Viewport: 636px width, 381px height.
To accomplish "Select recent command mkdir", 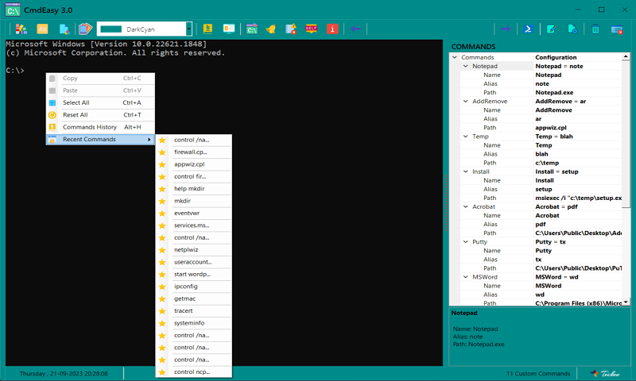I will point(194,201).
